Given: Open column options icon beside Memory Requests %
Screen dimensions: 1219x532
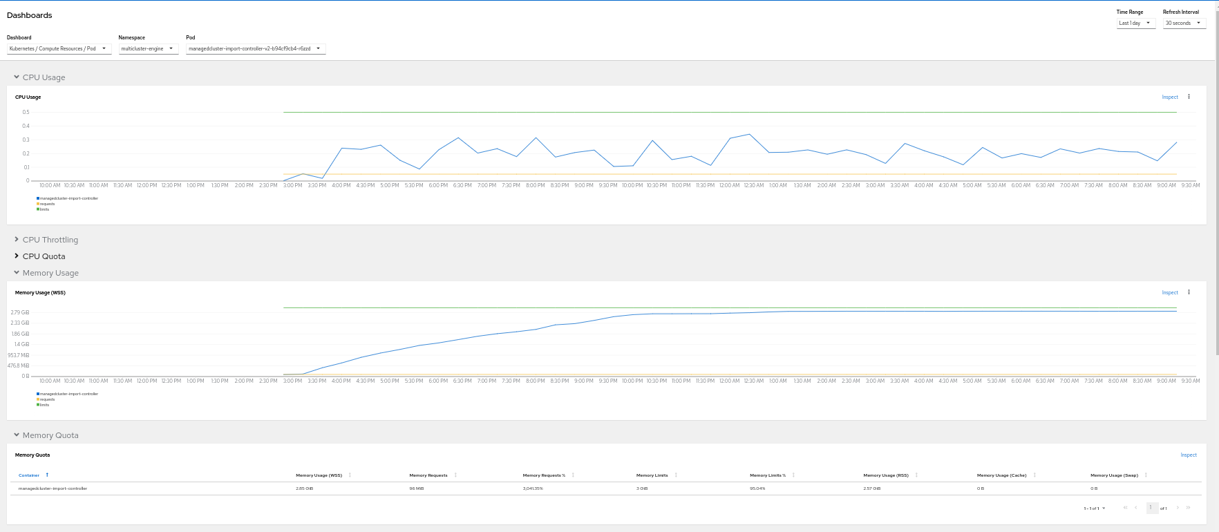Looking at the screenshot, I should [573, 475].
